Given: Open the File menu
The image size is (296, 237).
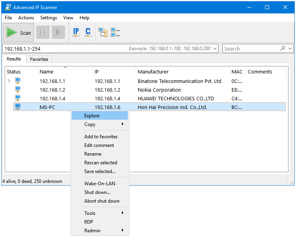Looking at the screenshot, I should click(x=8, y=18).
